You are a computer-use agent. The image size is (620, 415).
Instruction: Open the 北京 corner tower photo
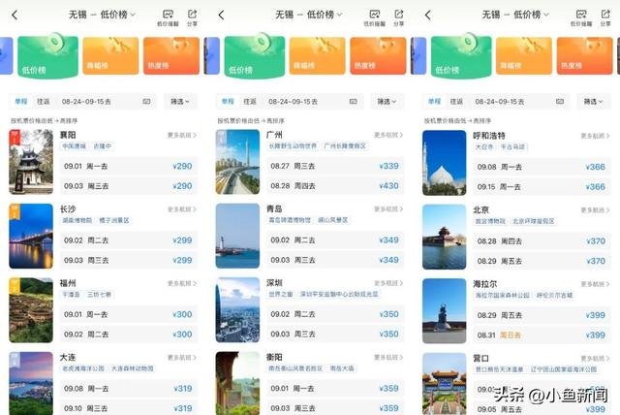pyautogui.click(x=444, y=237)
